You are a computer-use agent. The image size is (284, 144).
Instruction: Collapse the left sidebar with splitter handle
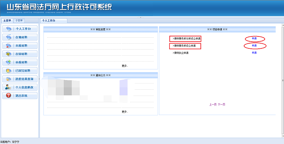[39, 79]
